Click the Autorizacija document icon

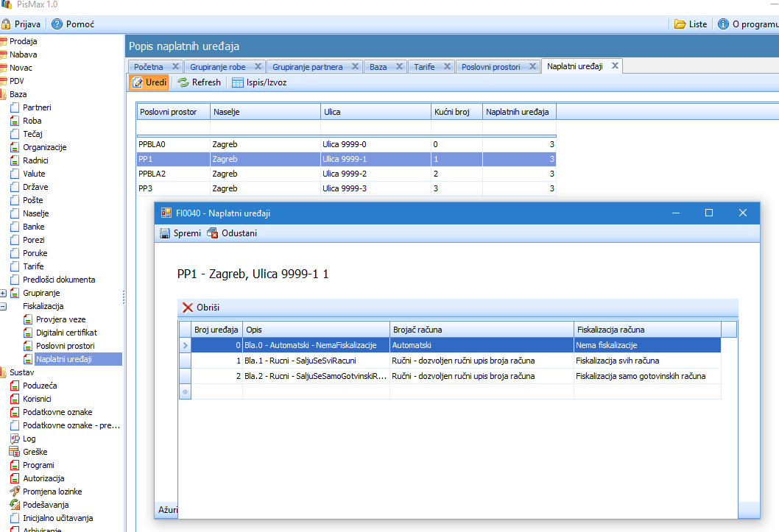pos(15,478)
